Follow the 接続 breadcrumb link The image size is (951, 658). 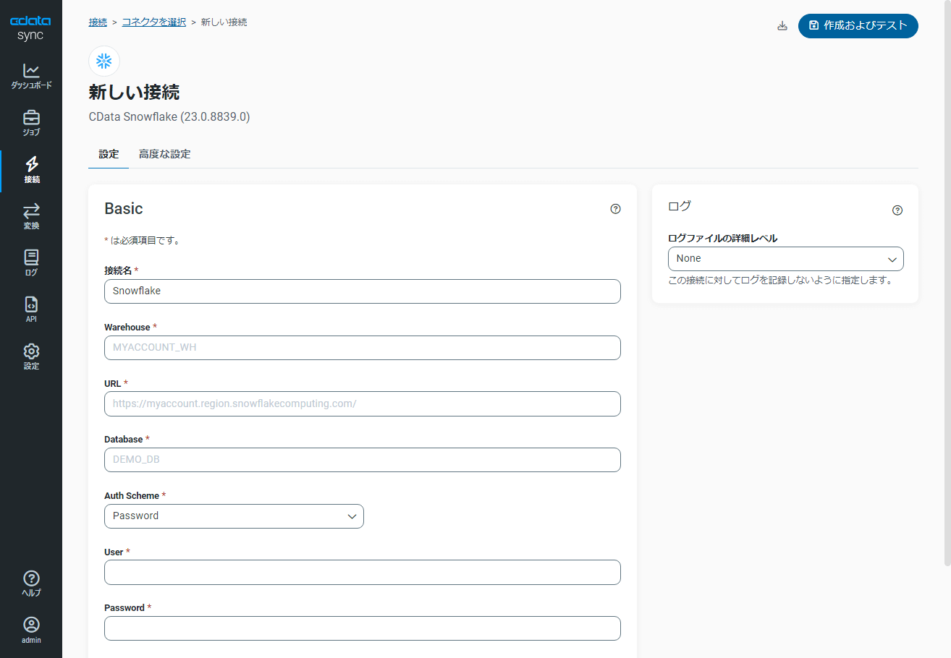98,22
